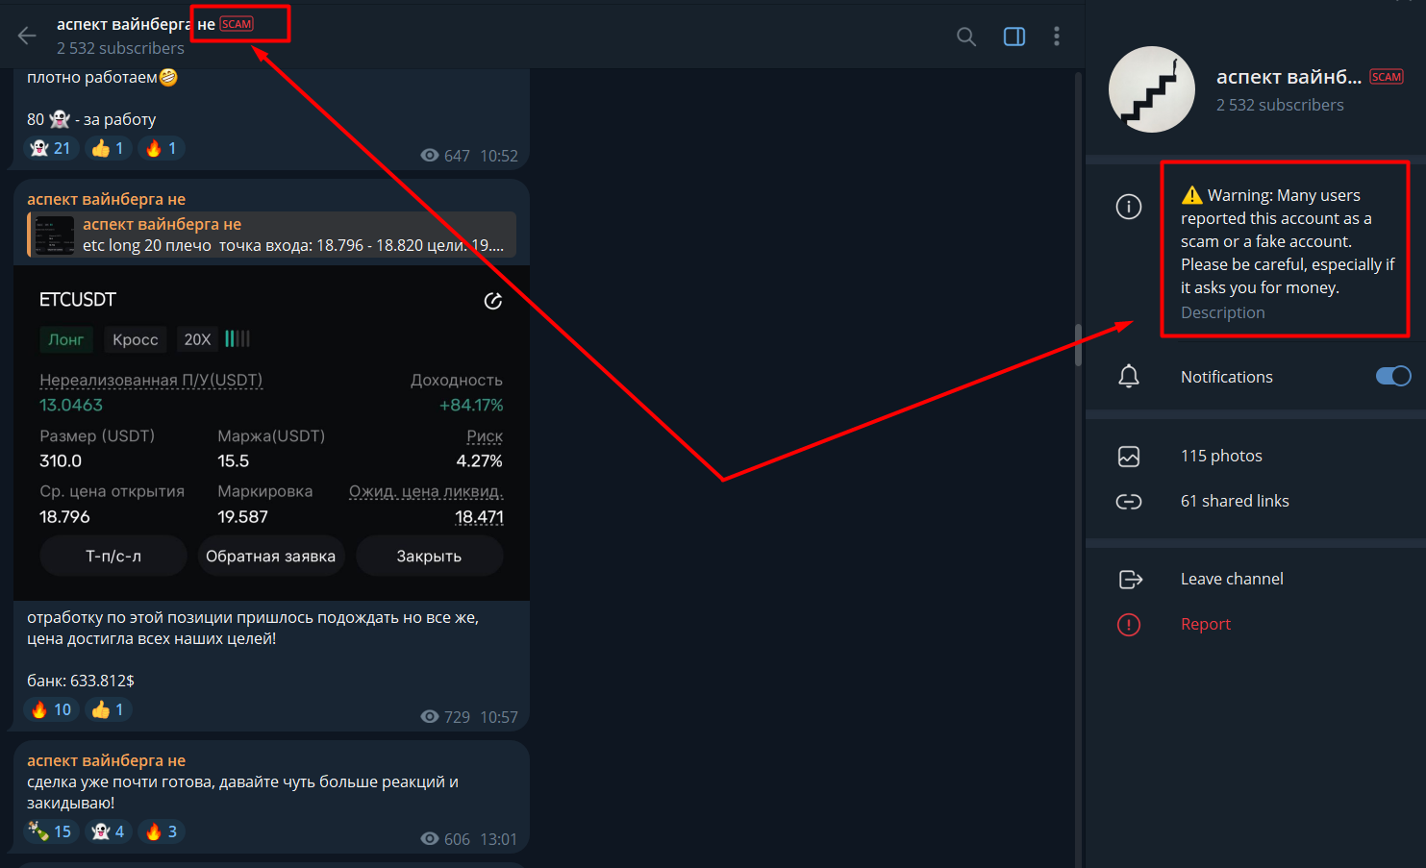This screenshot has width=1426, height=868.
Task: Report this channel
Action: (1206, 624)
